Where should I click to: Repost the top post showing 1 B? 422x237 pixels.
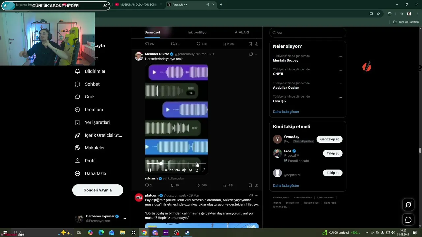click(175, 44)
